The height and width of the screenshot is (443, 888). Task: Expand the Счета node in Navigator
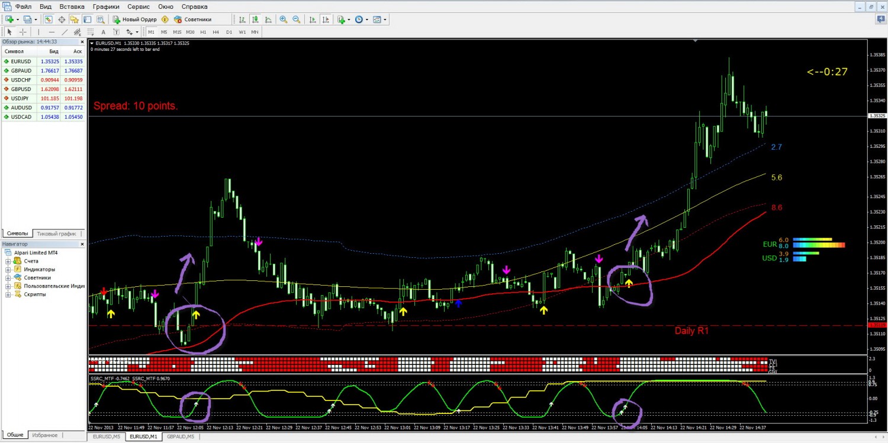pyautogui.click(x=8, y=261)
